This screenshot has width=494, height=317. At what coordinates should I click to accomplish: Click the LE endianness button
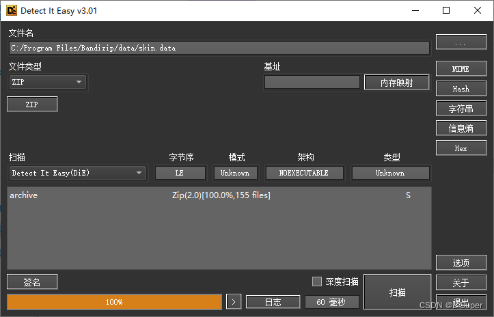point(180,173)
